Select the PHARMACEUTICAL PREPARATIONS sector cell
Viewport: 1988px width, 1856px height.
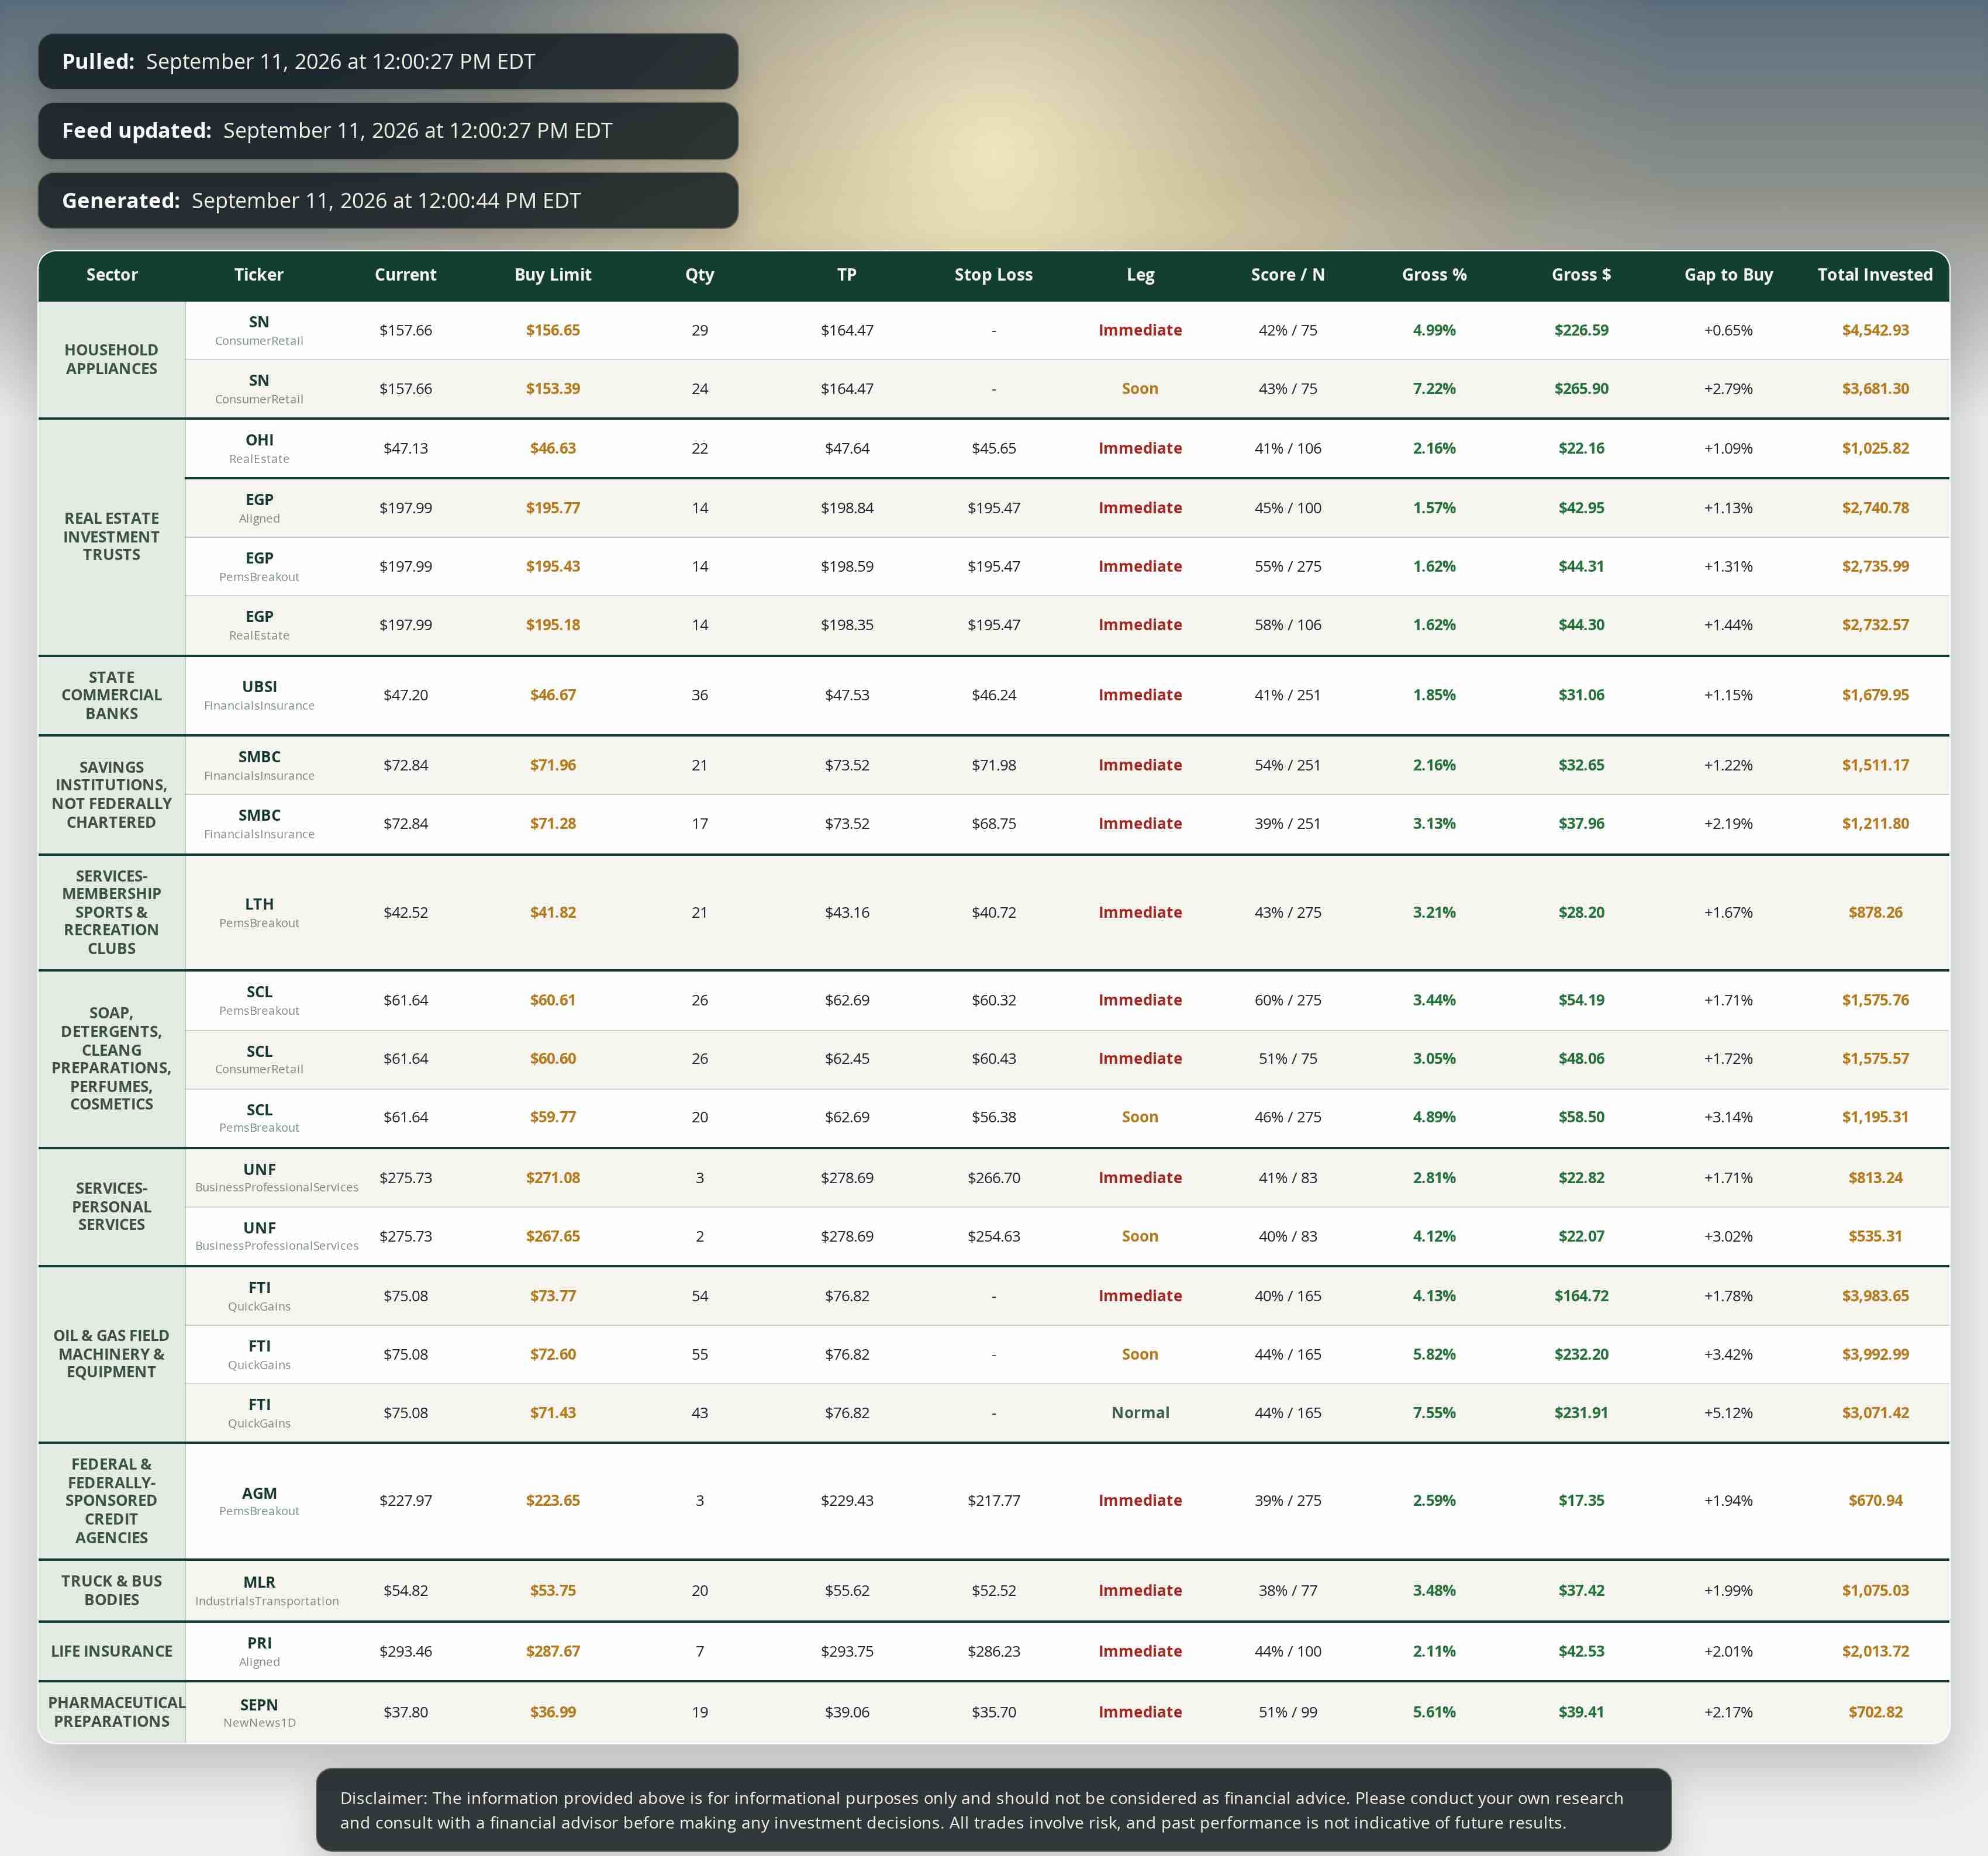(x=111, y=1712)
